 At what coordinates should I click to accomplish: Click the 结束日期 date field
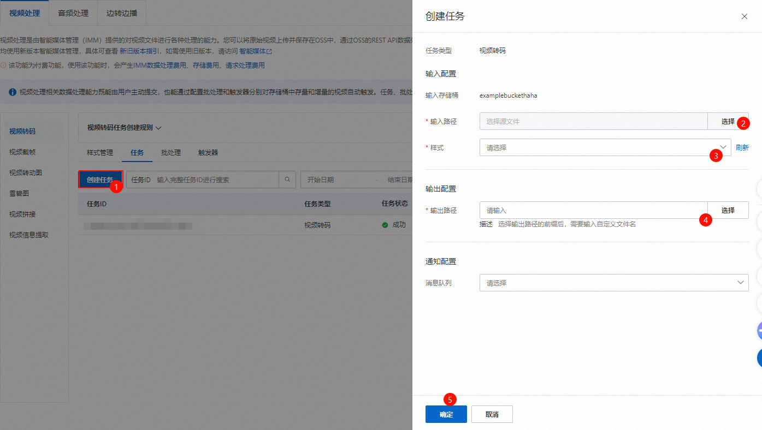[400, 180]
